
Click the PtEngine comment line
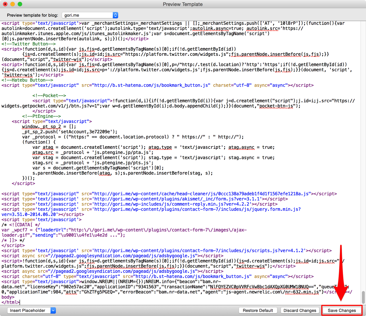[x=41, y=116]
